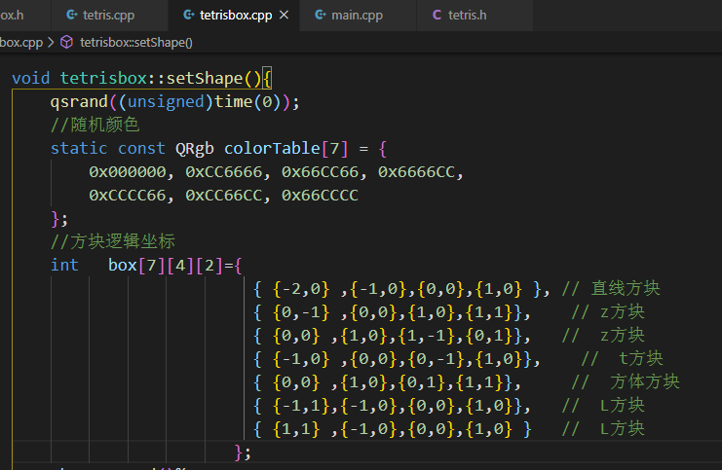
Task: Click the 0xCC6666 color value
Action: pos(224,171)
